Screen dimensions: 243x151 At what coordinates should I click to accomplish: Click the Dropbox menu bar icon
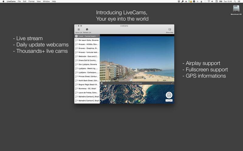[179, 2]
